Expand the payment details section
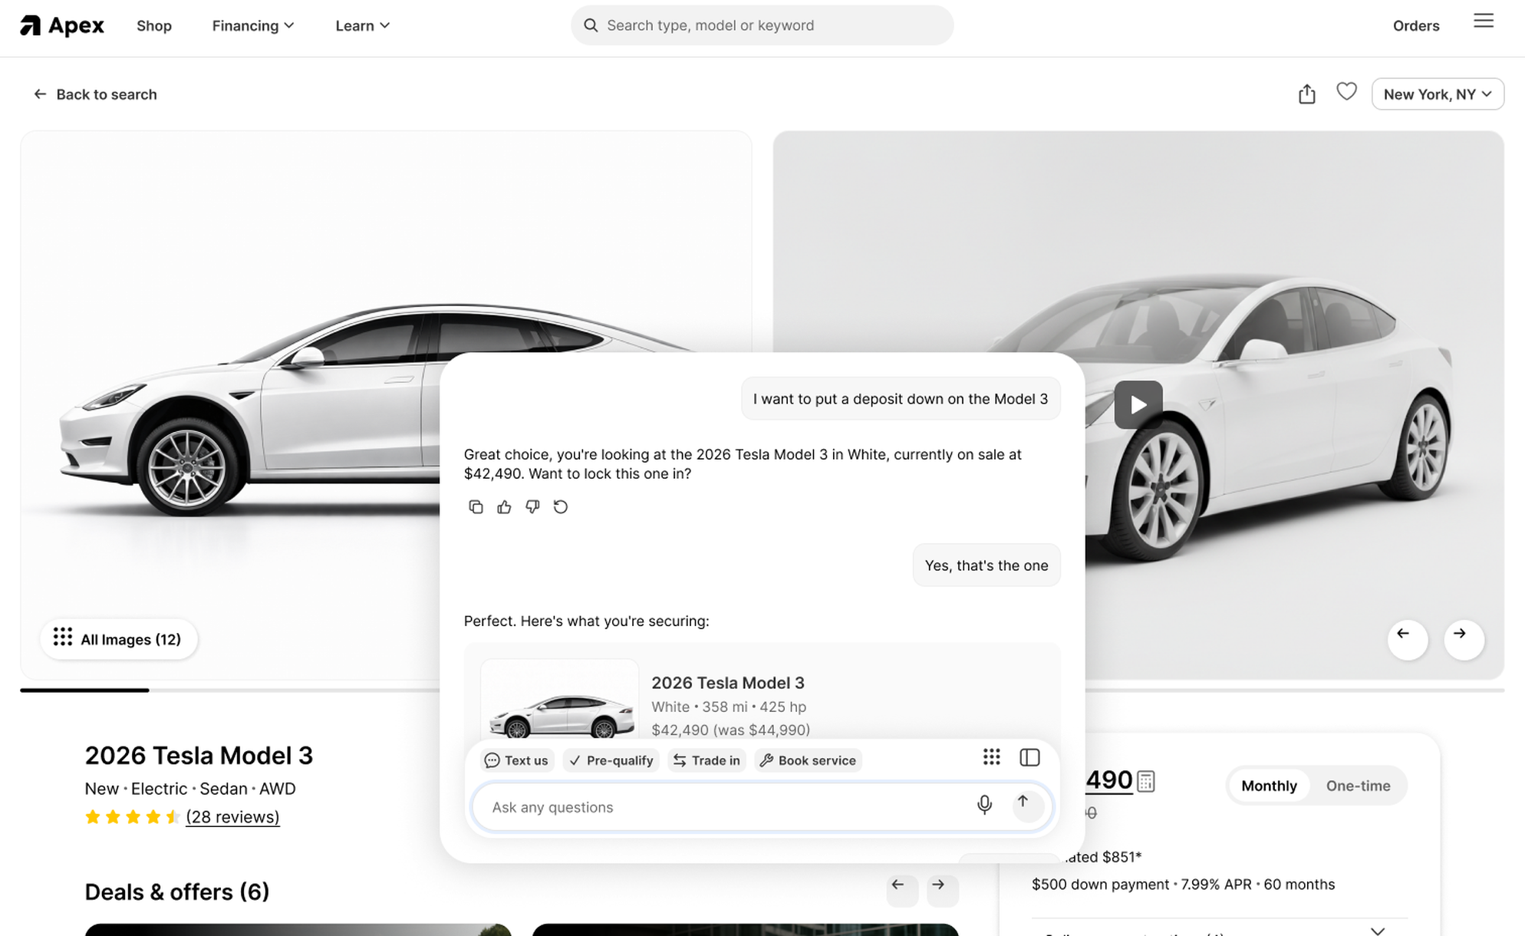This screenshot has width=1525, height=936. tap(1378, 930)
